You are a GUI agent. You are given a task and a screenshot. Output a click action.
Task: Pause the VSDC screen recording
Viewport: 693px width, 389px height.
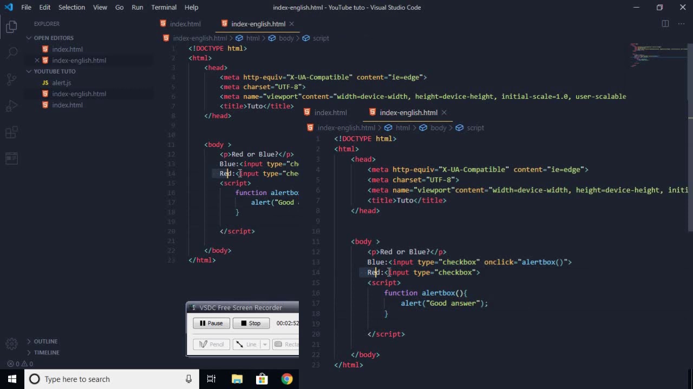[x=211, y=323]
